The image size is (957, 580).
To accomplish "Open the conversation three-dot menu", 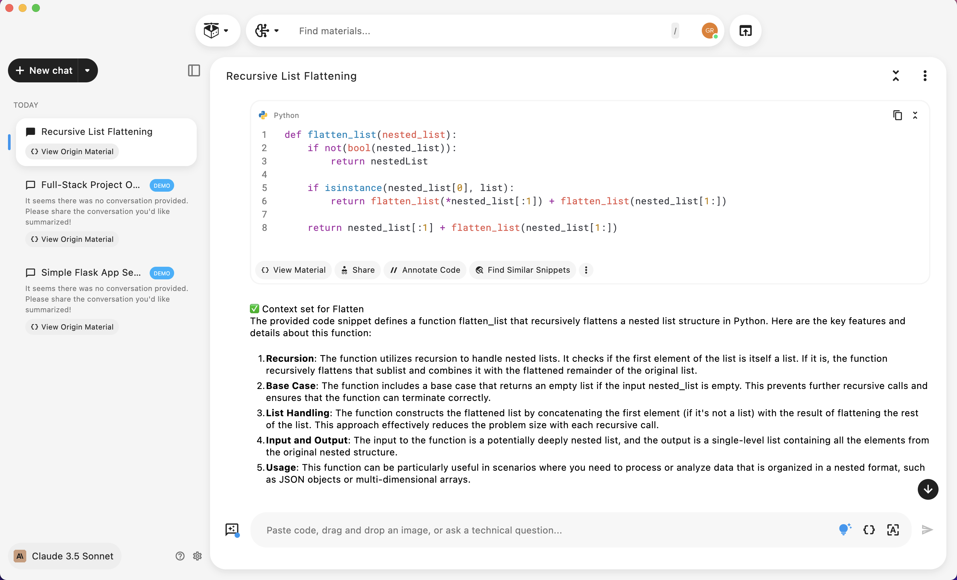I will [925, 76].
